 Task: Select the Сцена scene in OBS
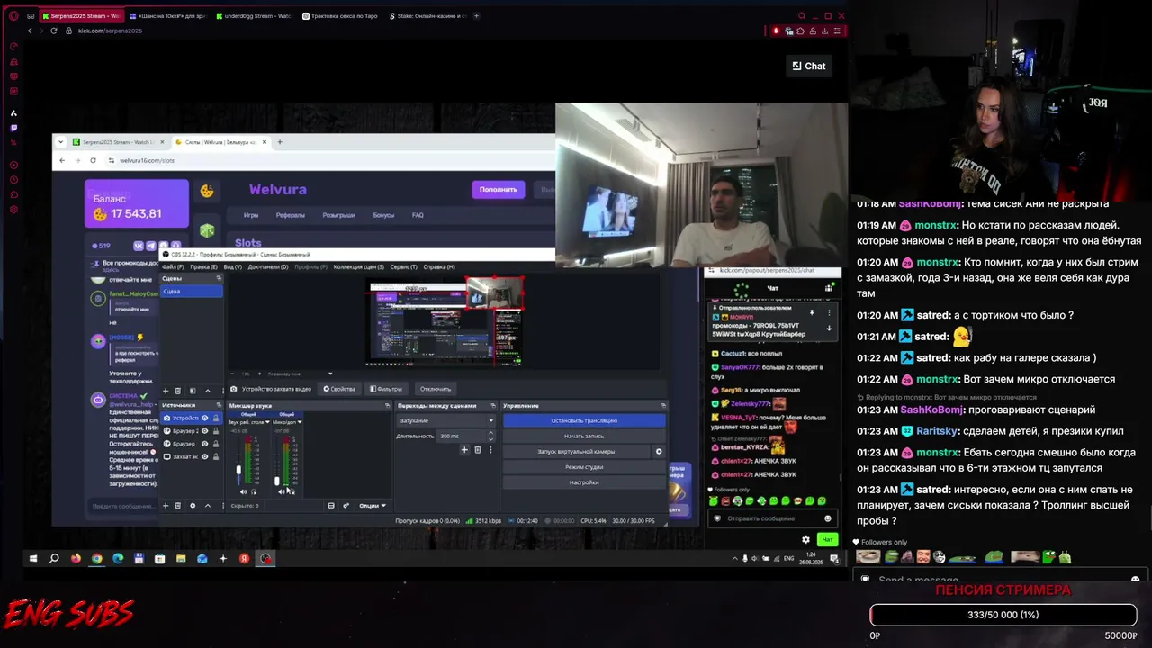[192, 291]
